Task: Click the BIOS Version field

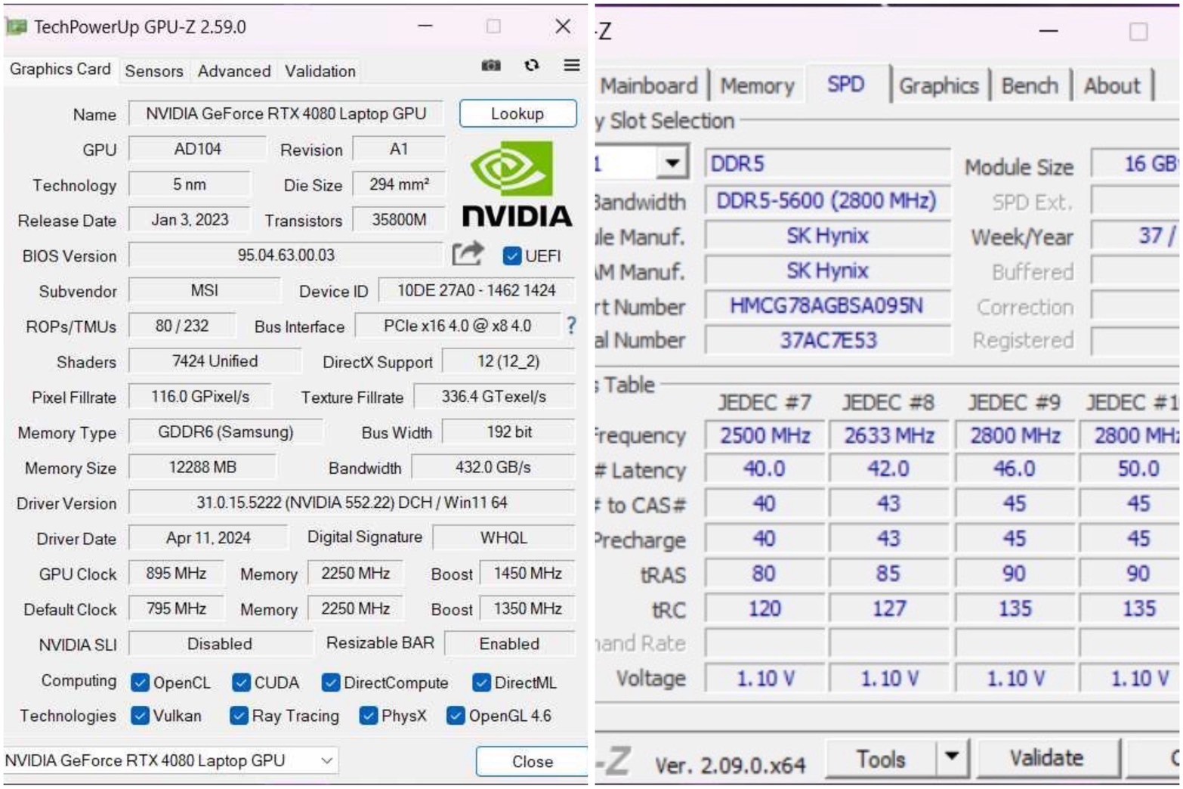Action: click(286, 255)
